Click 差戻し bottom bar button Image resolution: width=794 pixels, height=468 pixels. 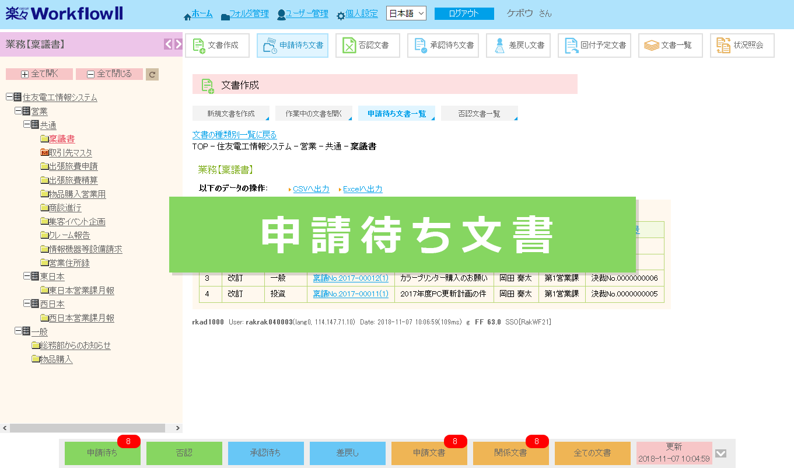point(348,453)
